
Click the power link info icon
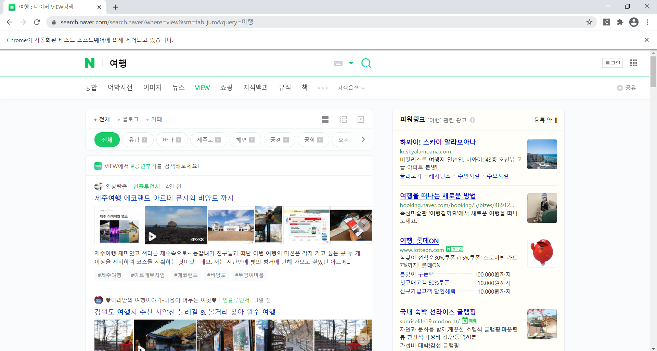473,120
